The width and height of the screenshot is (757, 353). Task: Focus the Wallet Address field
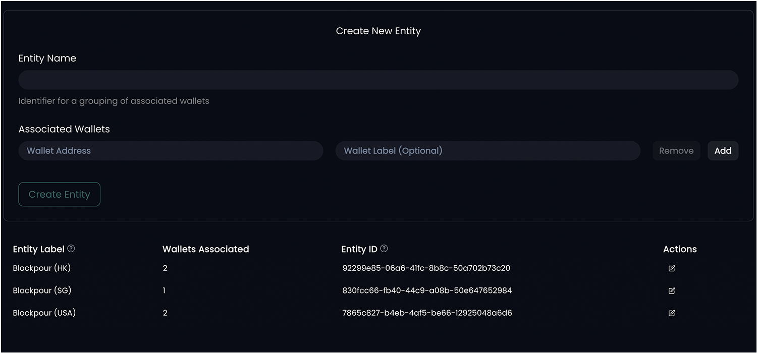(x=171, y=151)
